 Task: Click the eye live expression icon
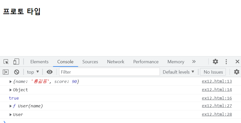(50, 72)
